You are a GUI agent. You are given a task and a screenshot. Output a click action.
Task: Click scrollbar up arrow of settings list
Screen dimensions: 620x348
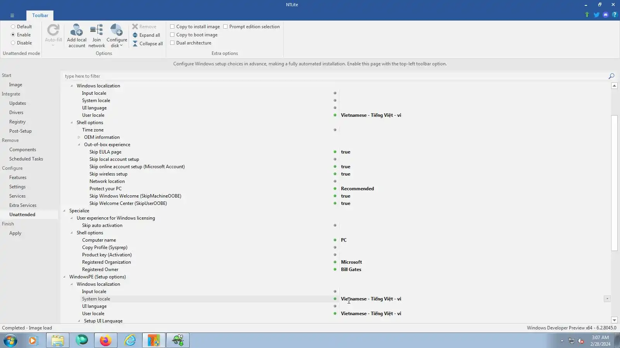[614, 86]
